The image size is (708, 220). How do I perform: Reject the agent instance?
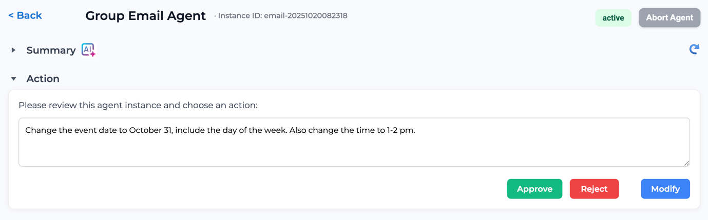(x=594, y=189)
